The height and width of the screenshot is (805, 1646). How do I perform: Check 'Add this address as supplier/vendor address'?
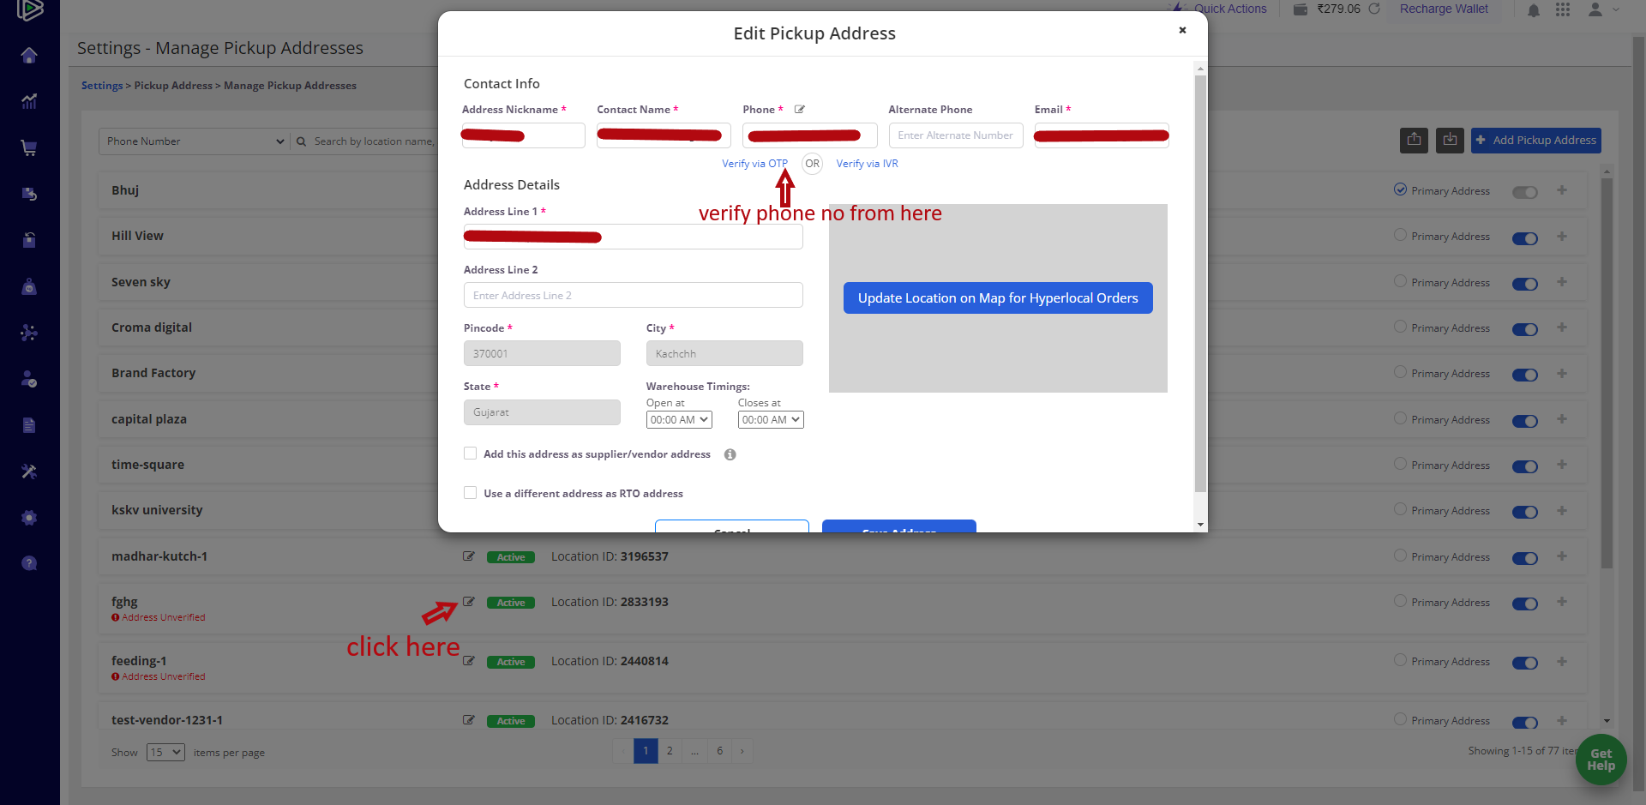click(x=470, y=454)
